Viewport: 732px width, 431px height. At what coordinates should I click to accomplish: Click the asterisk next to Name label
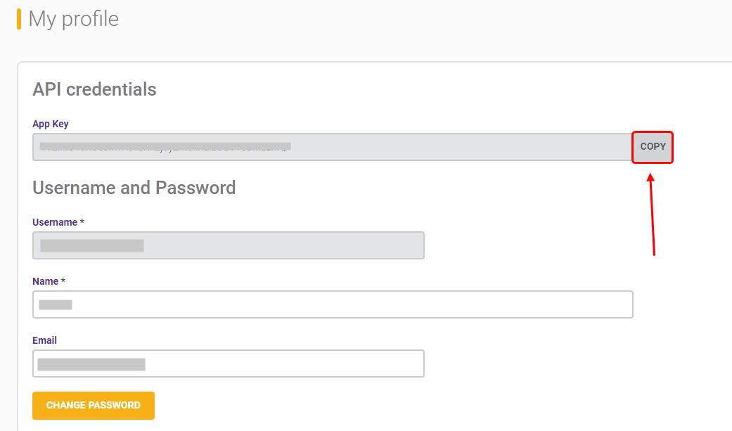tap(63, 281)
